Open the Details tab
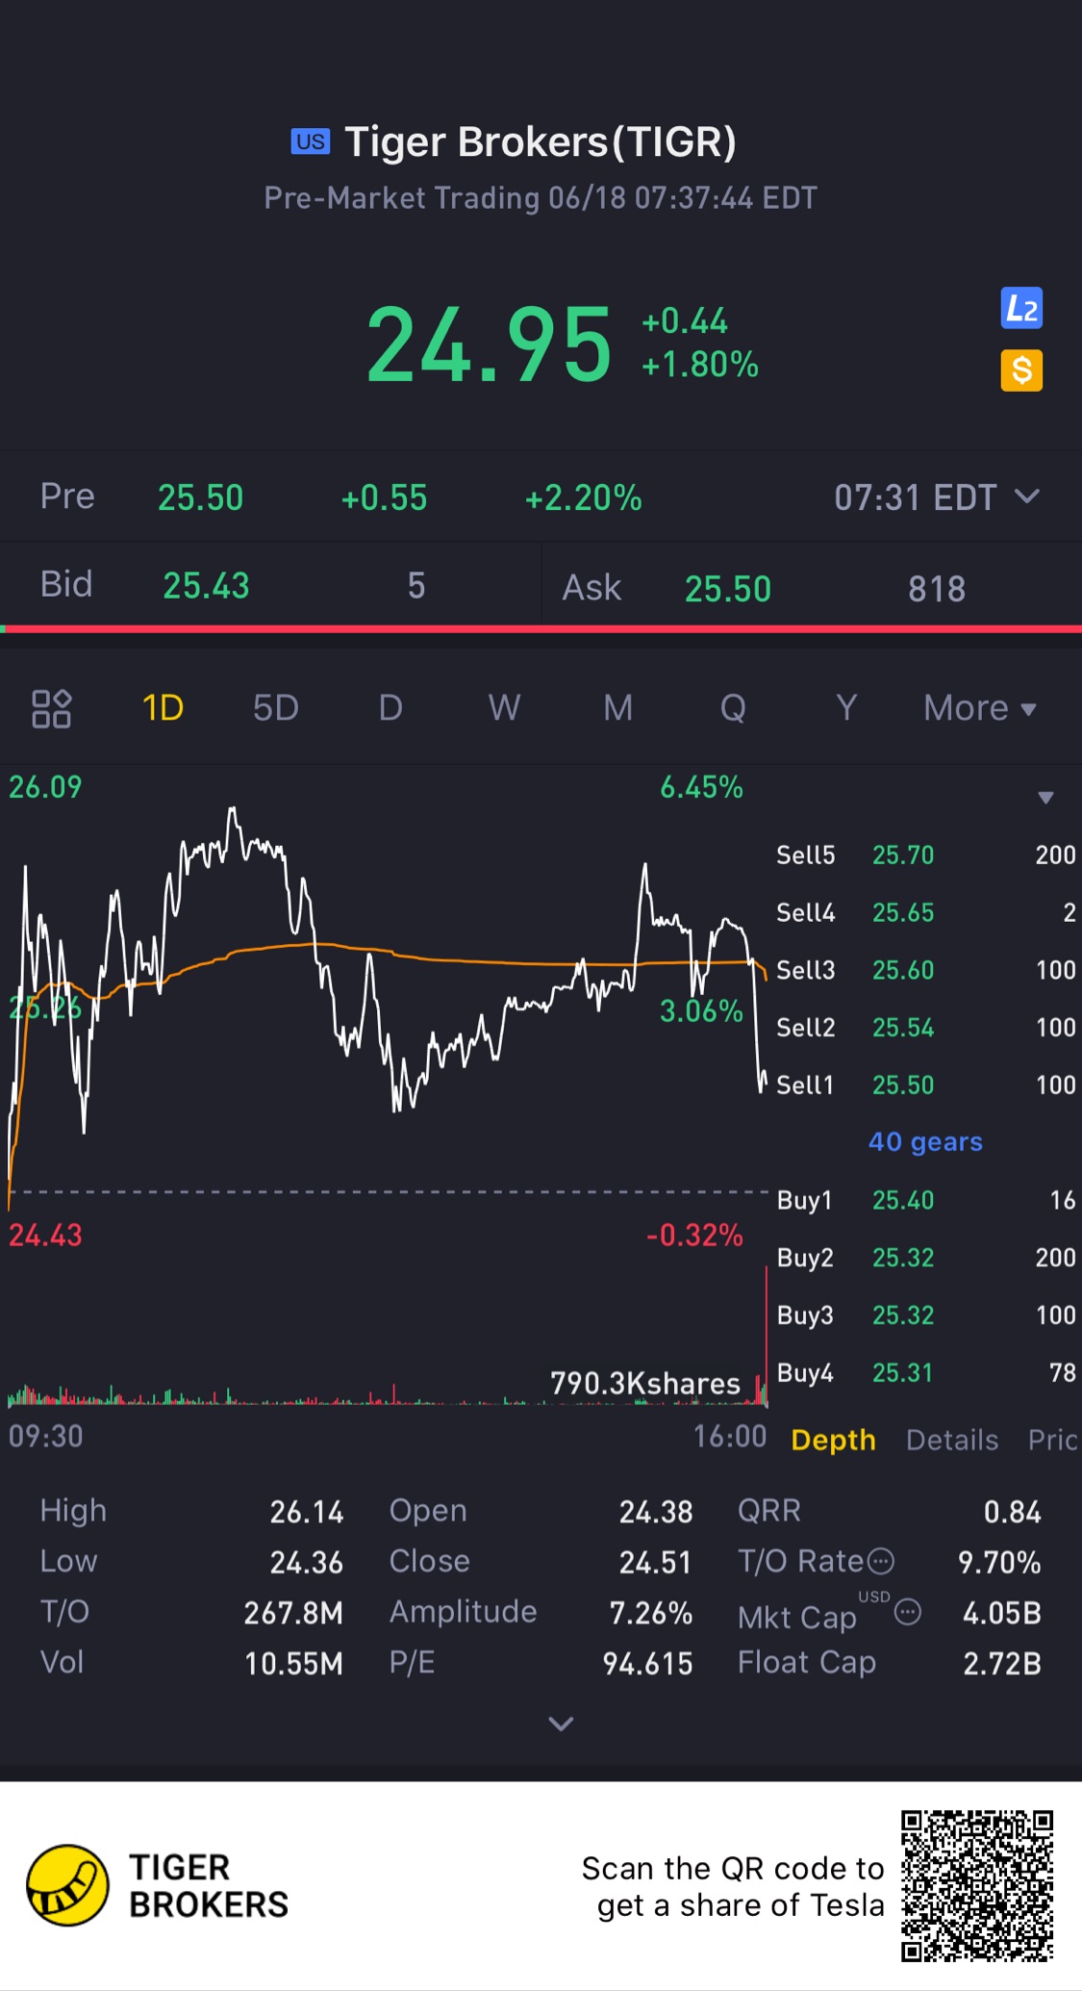This screenshot has height=1991, width=1082. [x=952, y=1440]
